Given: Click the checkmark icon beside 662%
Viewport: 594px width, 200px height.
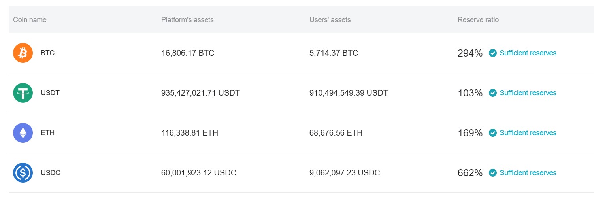Looking at the screenshot, I should click(x=493, y=173).
